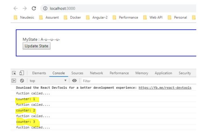The width and height of the screenshot is (206, 134).
Task: Select the MyState : A-u--u--u- text
Action: (41, 39)
